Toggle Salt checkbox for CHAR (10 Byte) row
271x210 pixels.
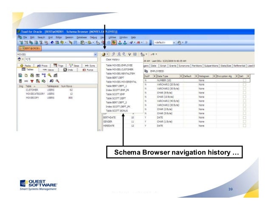[x=245, y=97]
